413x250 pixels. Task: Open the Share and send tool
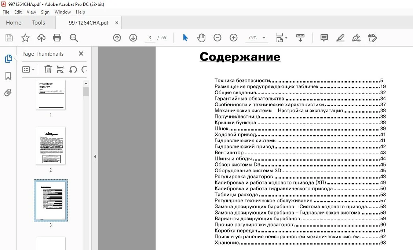pos(372,38)
